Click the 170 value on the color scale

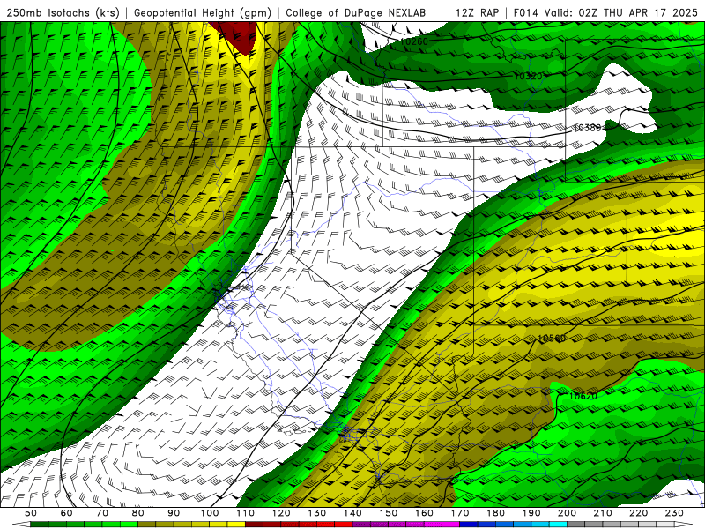click(x=459, y=513)
